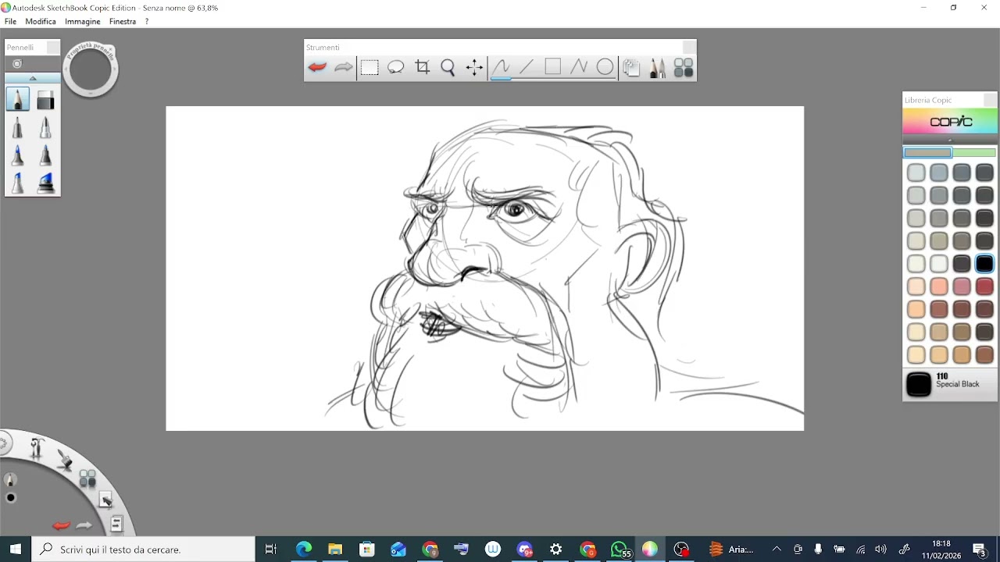Select the blue-tipped marker brush, left column
This screenshot has height=562, width=1000.
[x=18, y=155]
